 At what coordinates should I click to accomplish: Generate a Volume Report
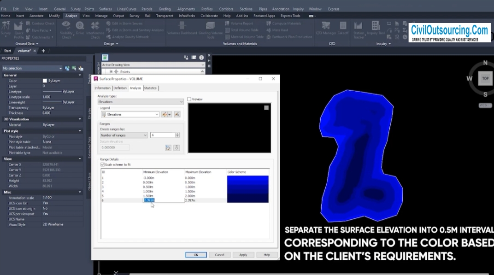[239, 23]
